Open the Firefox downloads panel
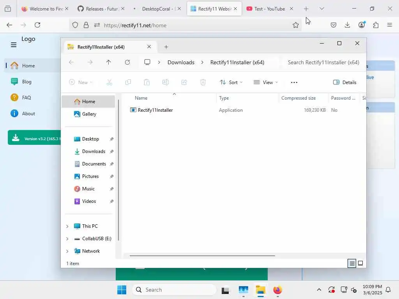The width and height of the screenshot is (399, 299). 347,25
